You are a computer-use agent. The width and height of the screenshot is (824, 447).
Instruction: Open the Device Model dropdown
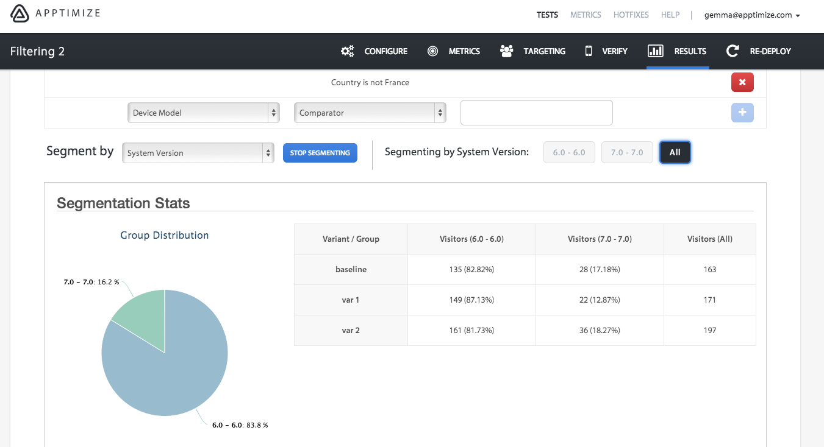(x=203, y=113)
